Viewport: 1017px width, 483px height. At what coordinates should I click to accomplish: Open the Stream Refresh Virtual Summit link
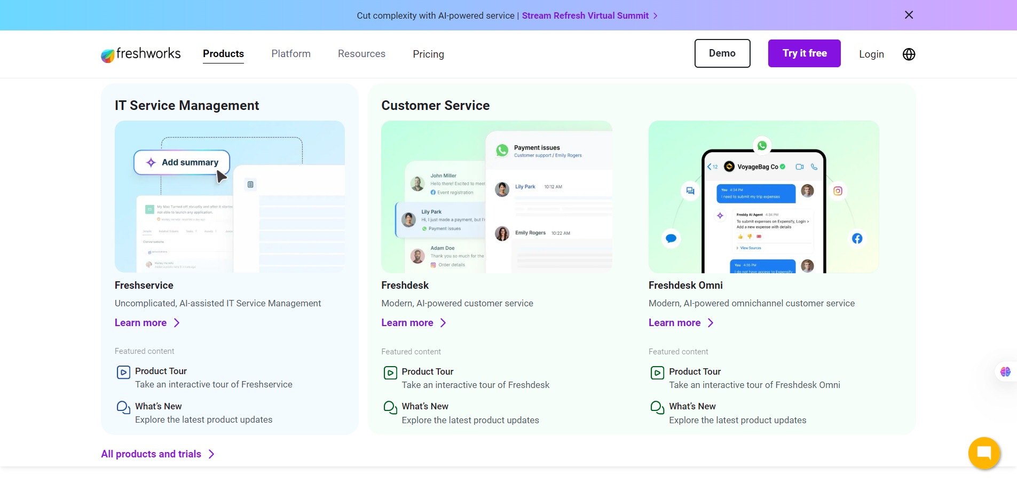[x=585, y=15]
